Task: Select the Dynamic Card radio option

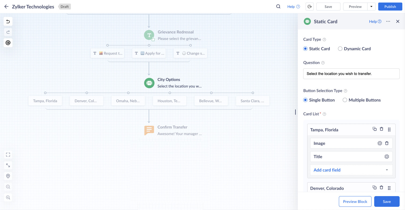Action: [340, 49]
